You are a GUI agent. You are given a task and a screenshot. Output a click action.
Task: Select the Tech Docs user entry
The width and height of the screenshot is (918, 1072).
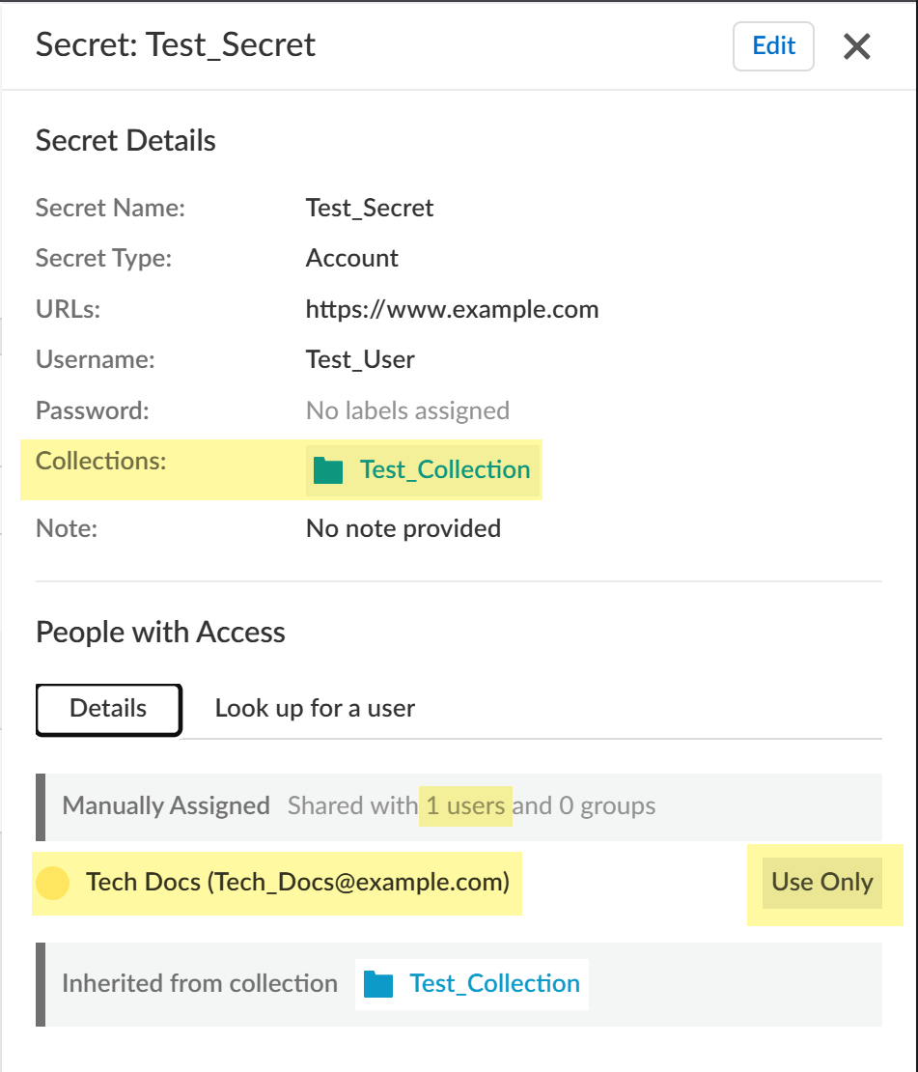297,883
